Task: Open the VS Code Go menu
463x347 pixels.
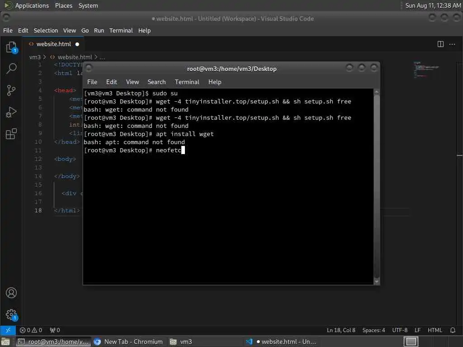Action: 85,30
